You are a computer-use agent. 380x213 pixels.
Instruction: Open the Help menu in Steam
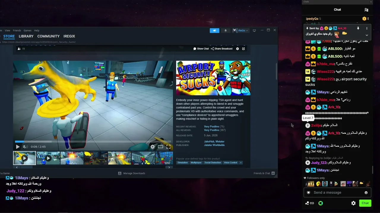[37, 30]
